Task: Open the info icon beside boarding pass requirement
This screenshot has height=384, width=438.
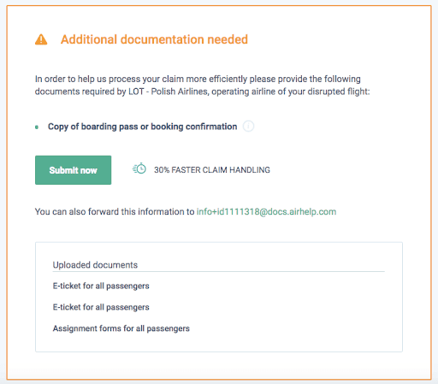Action: [248, 126]
